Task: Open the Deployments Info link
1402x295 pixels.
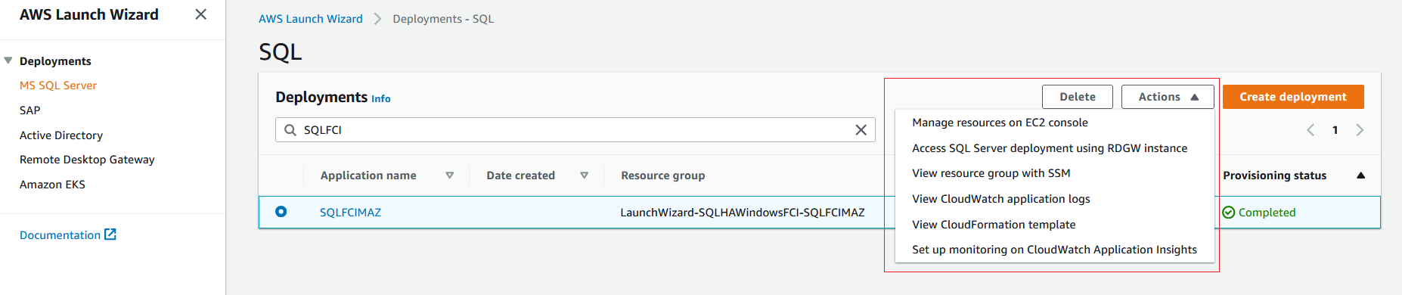Action: pyautogui.click(x=381, y=98)
